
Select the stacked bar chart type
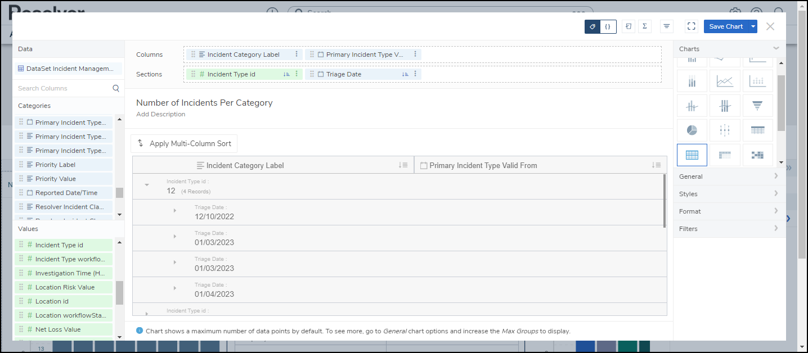pyautogui.click(x=692, y=82)
